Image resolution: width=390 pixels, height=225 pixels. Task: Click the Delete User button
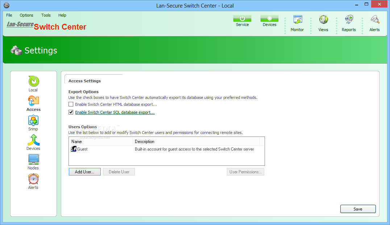click(x=119, y=172)
